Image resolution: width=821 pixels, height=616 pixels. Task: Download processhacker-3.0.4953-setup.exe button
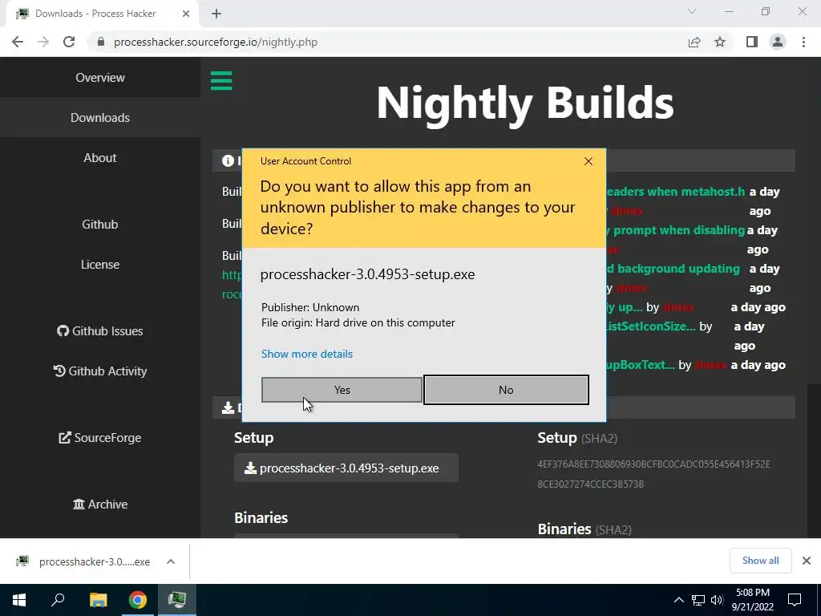tap(346, 468)
